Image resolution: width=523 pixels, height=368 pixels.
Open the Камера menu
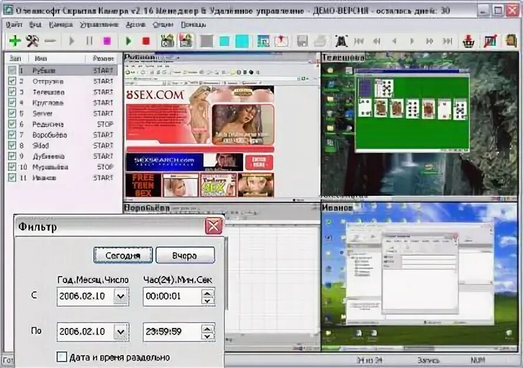[61, 25]
